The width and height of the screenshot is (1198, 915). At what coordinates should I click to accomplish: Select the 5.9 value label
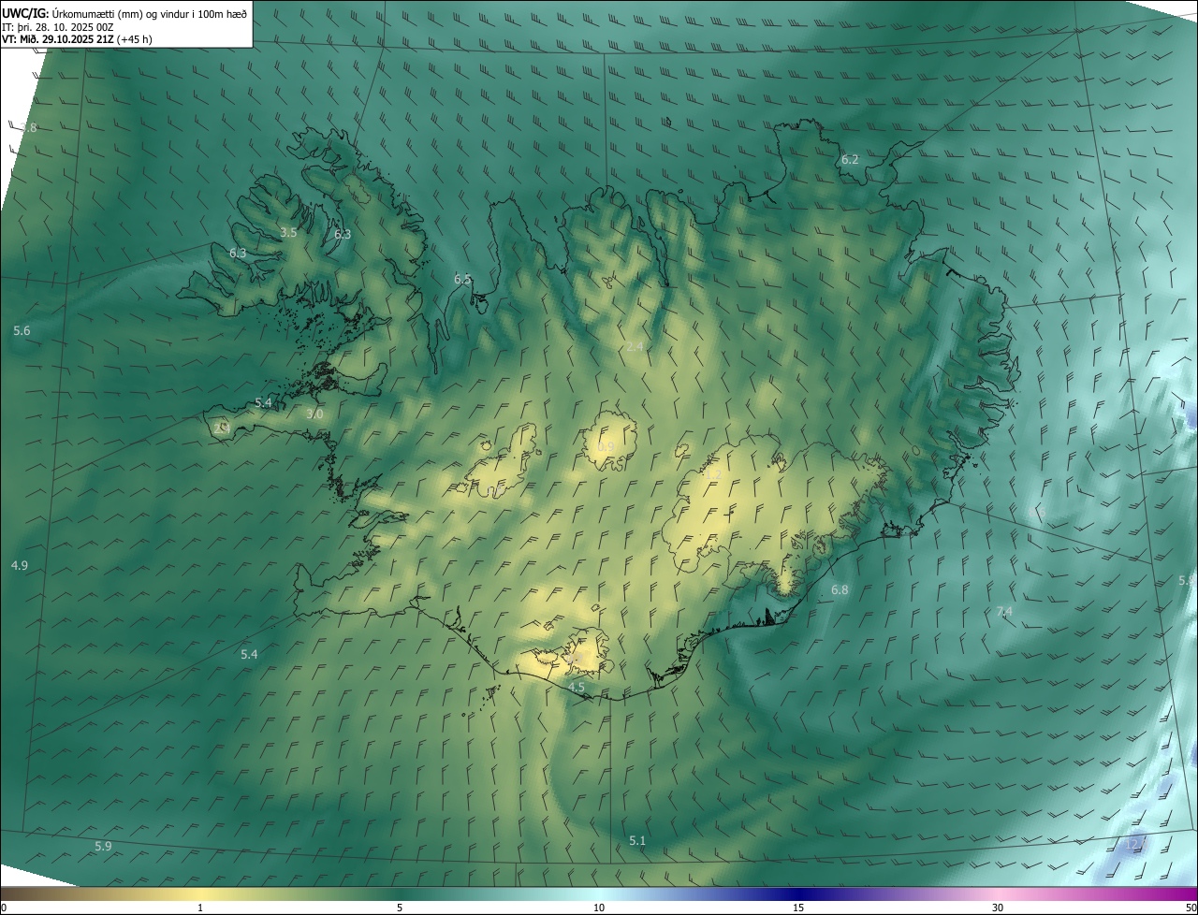click(x=103, y=846)
